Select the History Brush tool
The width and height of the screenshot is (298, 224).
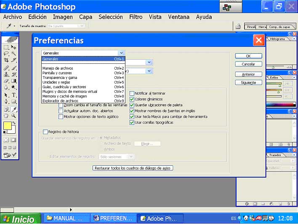click(13, 74)
